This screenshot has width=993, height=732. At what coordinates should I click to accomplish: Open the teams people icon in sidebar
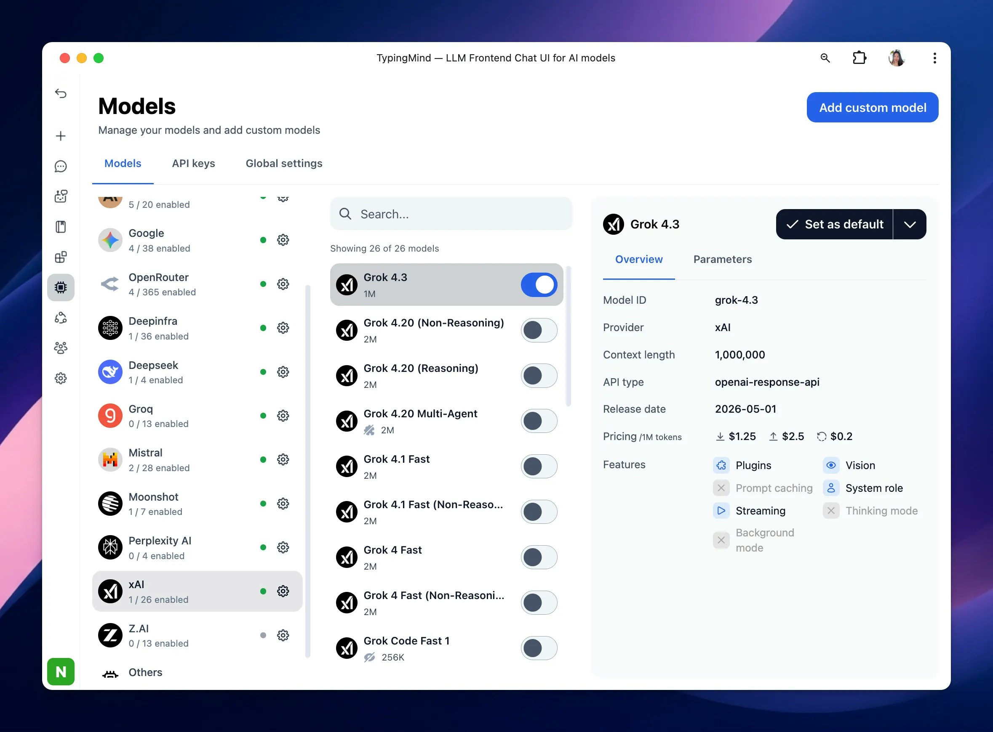(61, 348)
